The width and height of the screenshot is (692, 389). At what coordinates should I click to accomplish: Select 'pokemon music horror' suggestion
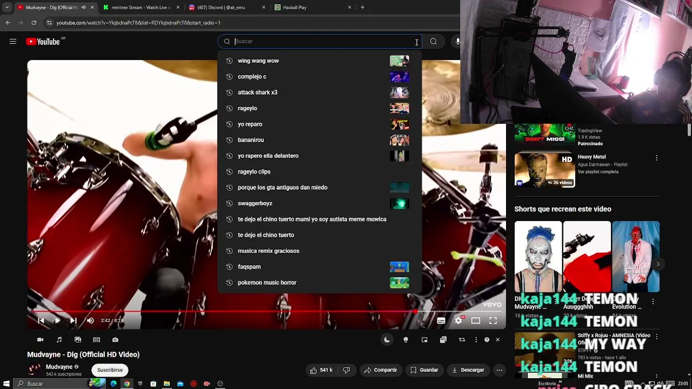click(320, 283)
